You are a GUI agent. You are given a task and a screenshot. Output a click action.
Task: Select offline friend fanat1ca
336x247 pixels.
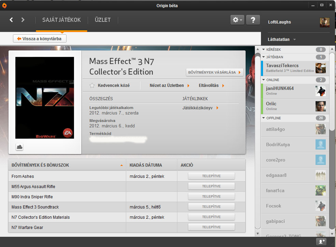coord(295,190)
